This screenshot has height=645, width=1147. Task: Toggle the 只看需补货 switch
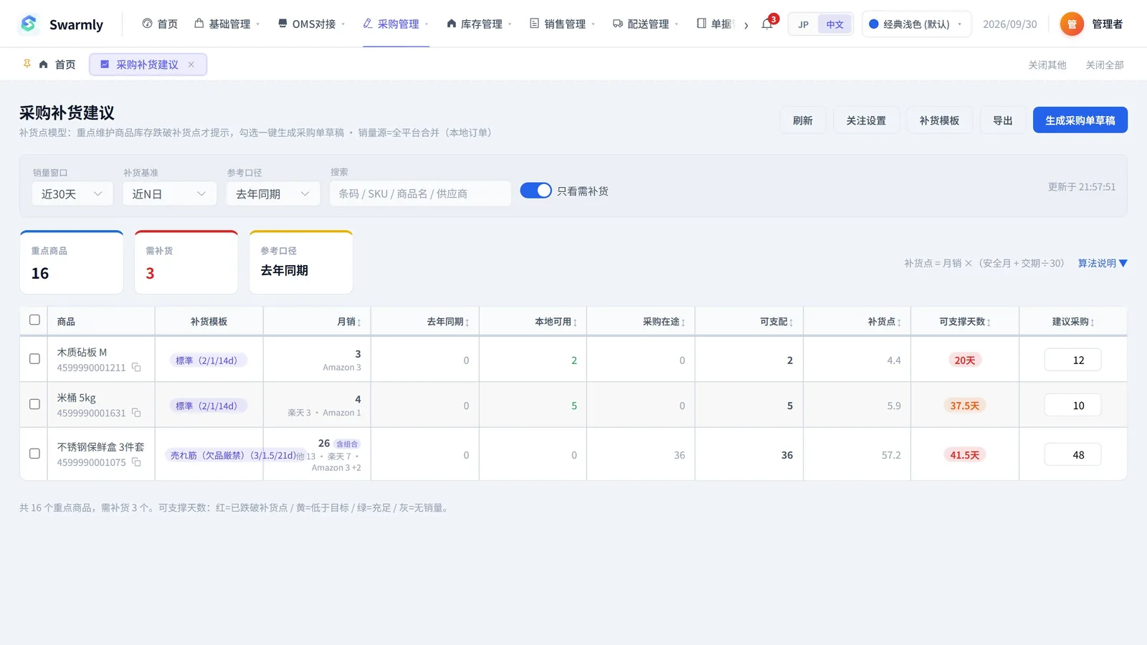coord(536,191)
